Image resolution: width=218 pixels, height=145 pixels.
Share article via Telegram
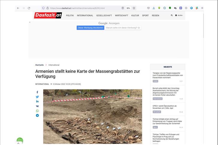[x=37, y=115]
